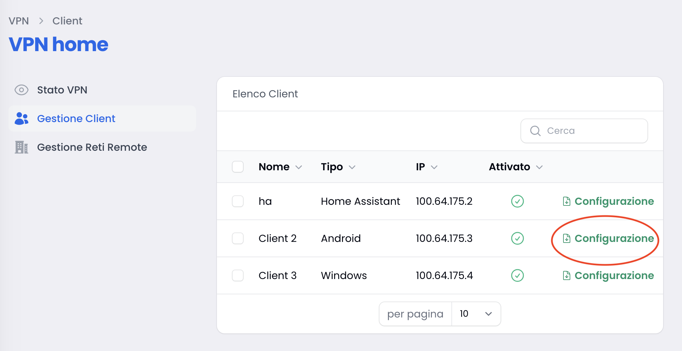Click the Tipo column header label
Viewport: 682px width, 351px height.
(332, 167)
